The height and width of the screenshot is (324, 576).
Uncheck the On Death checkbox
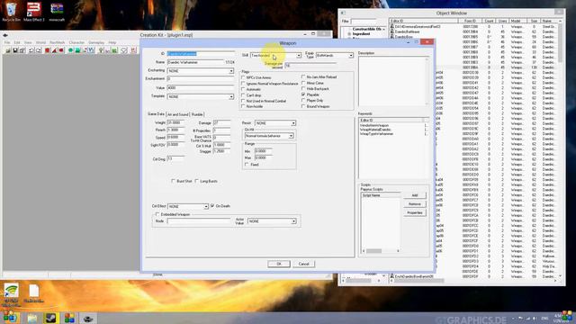212,206
